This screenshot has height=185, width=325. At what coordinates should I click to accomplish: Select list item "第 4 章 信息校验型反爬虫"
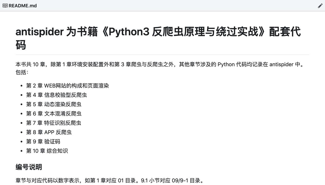(x=56, y=95)
